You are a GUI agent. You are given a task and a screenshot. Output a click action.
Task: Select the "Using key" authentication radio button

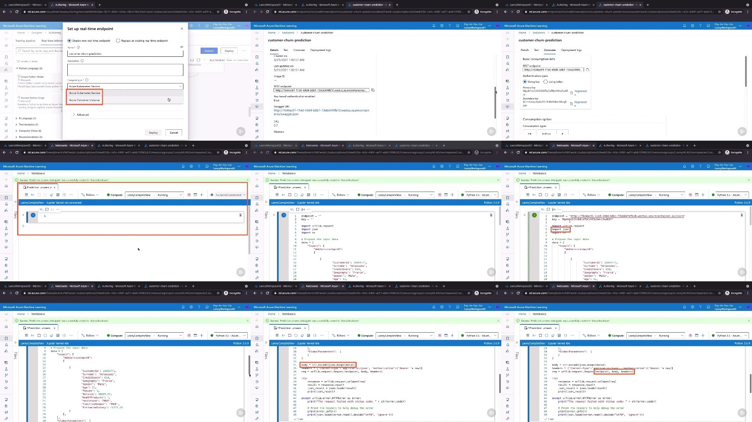pos(525,82)
